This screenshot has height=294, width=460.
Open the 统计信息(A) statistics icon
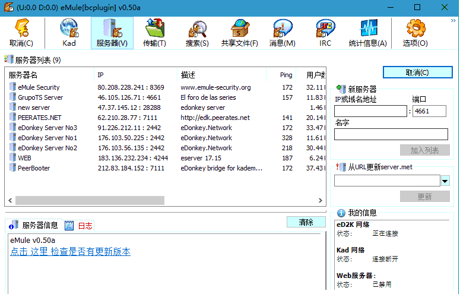368,28
